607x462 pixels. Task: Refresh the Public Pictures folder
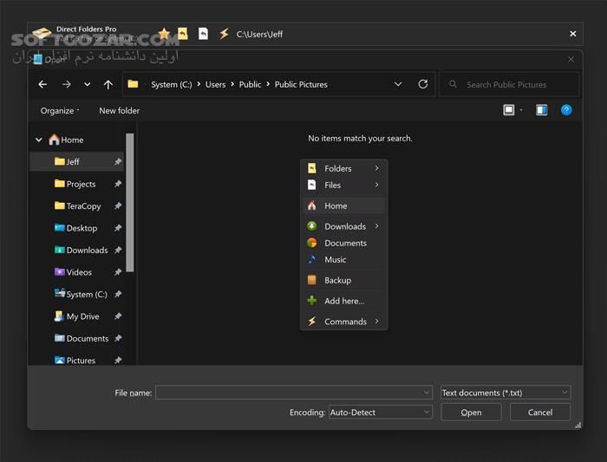423,84
